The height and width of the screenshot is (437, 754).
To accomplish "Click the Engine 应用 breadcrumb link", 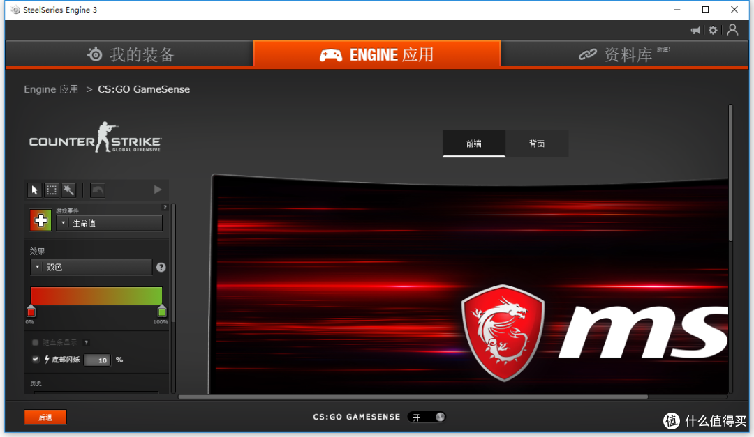I will [x=51, y=89].
